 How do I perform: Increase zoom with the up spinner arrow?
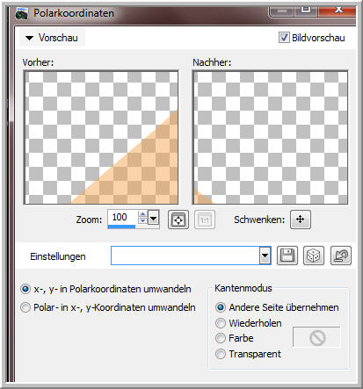142,214
